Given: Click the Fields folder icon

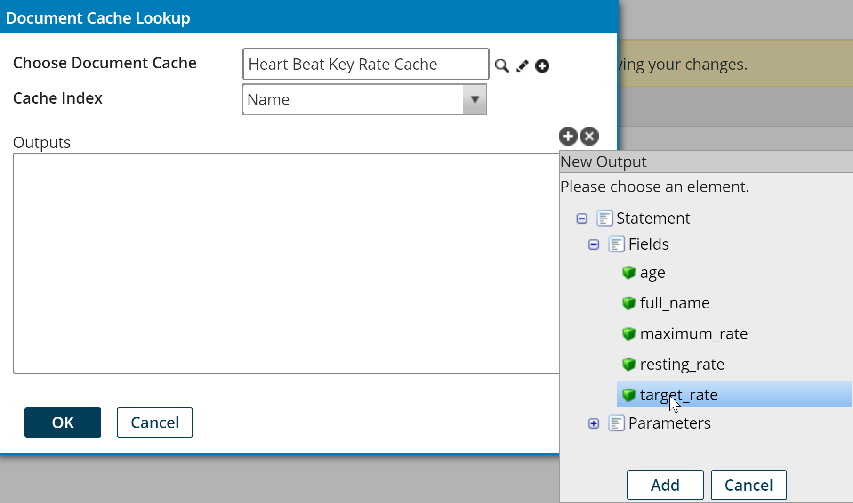Looking at the screenshot, I should click(x=616, y=244).
